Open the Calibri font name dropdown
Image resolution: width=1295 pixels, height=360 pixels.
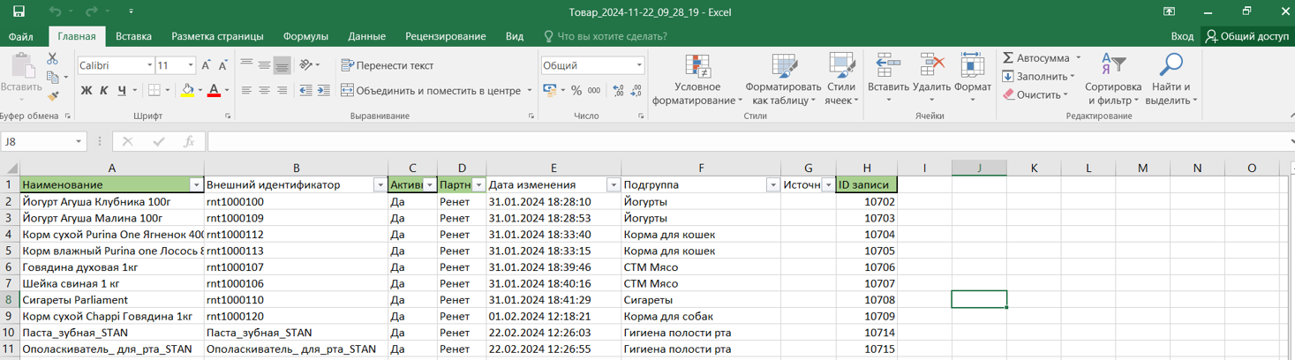[x=148, y=65]
